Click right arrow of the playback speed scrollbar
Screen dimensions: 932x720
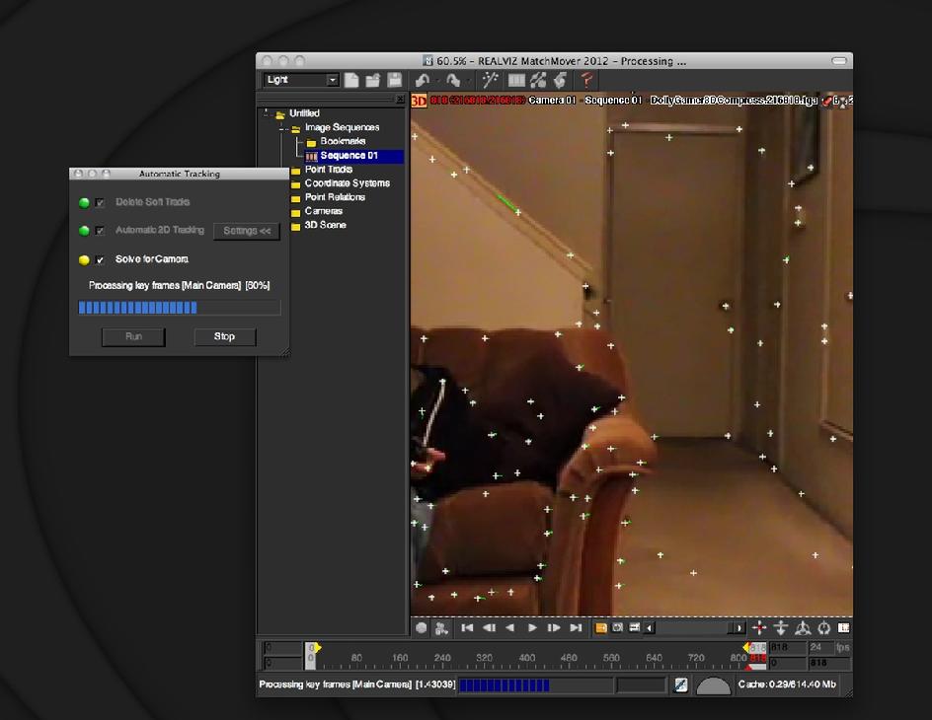[x=738, y=628]
